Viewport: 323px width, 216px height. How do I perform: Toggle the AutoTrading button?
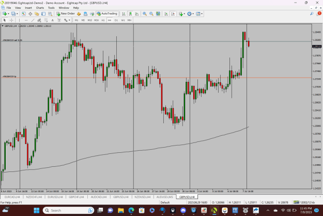[107, 13]
